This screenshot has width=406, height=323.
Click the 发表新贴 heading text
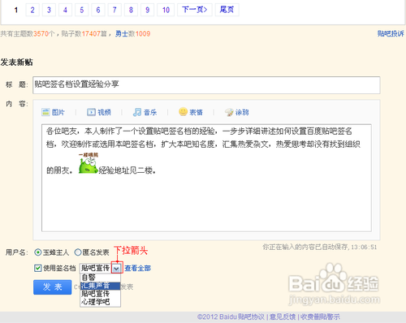16,62
